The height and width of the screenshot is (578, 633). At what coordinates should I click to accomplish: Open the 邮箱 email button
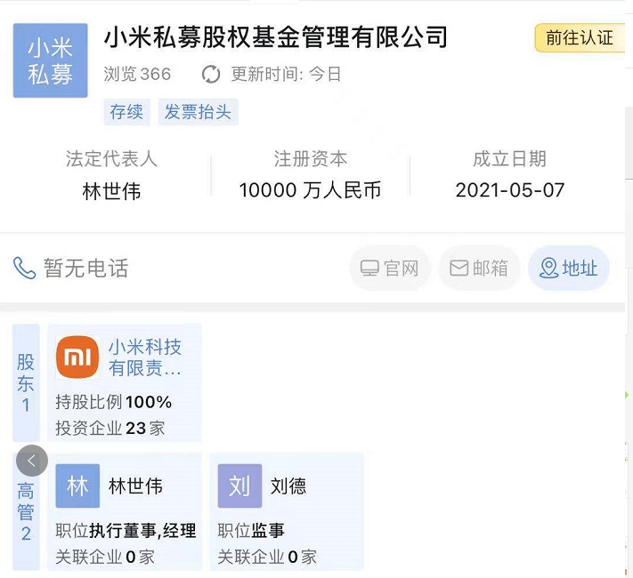tap(479, 269)
